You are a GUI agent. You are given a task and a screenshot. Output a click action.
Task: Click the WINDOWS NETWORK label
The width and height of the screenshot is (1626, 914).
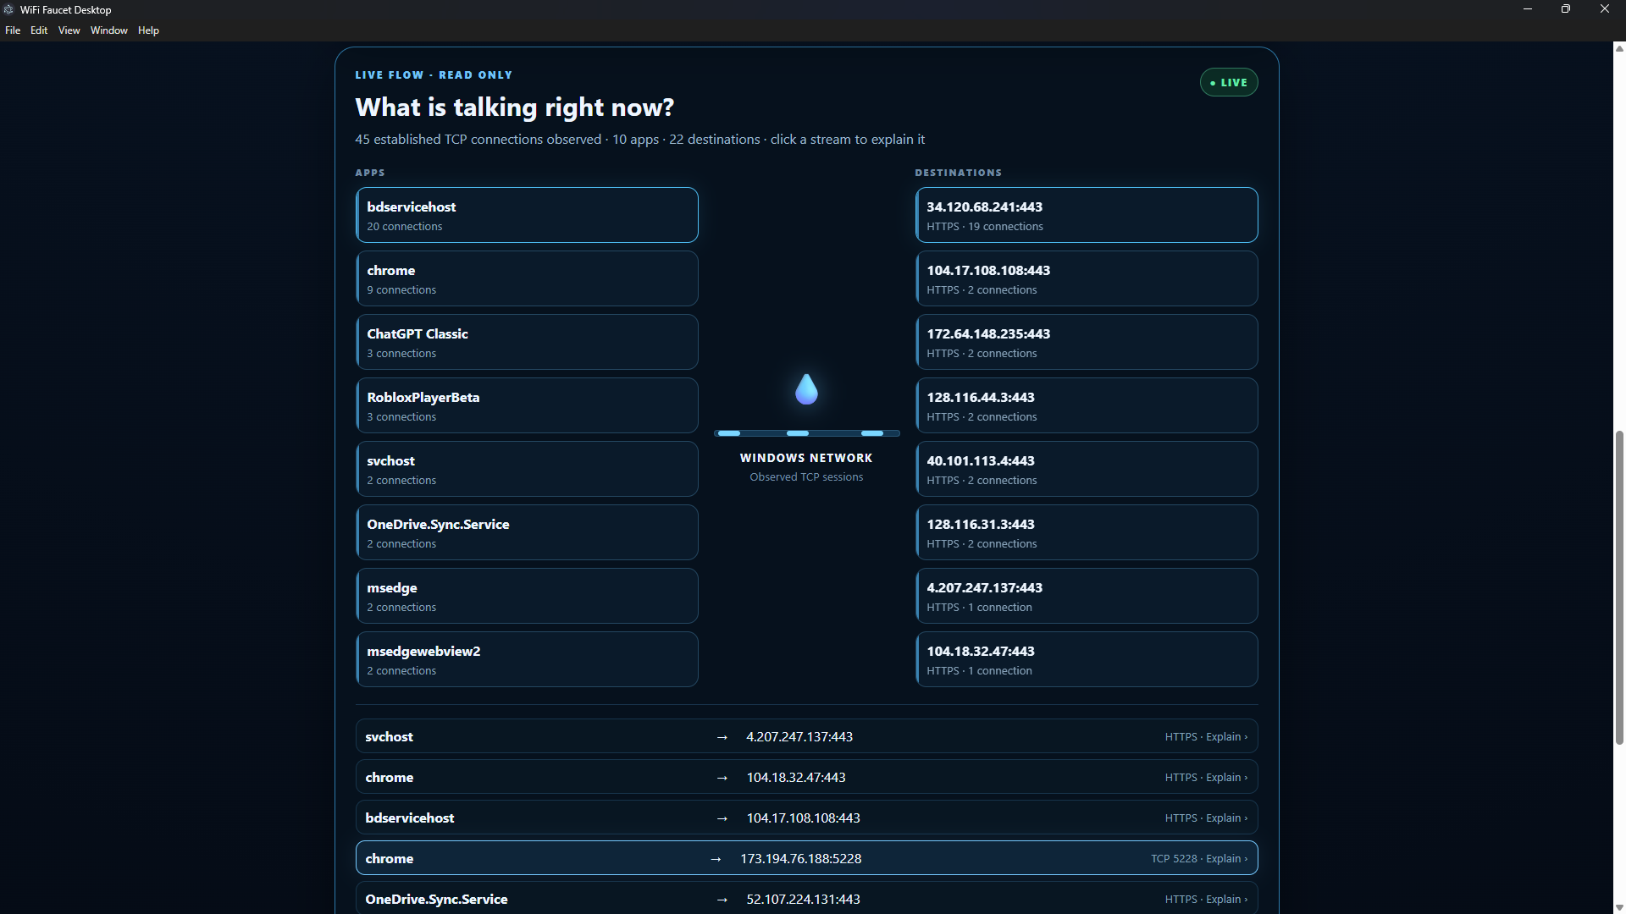(806, 458)
